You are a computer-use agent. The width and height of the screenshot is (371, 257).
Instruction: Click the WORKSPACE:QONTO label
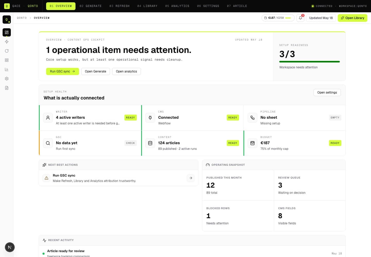tap(353, 6)
